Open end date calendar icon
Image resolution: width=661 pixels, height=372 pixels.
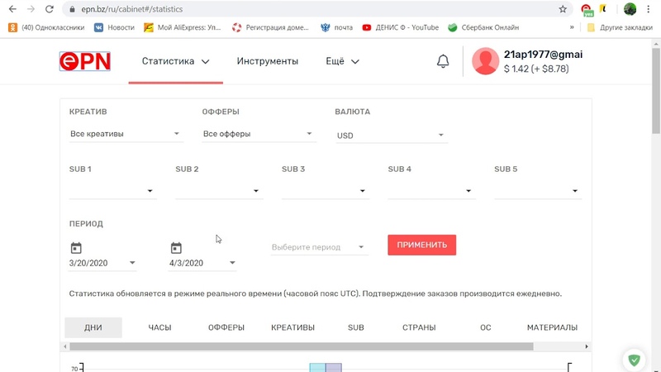coord(176,247)
